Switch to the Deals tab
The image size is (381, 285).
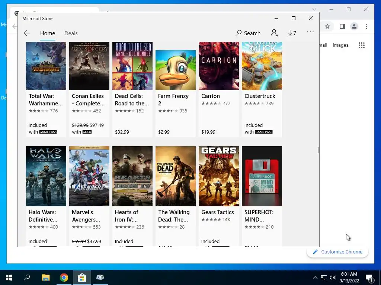coord(71,33)
